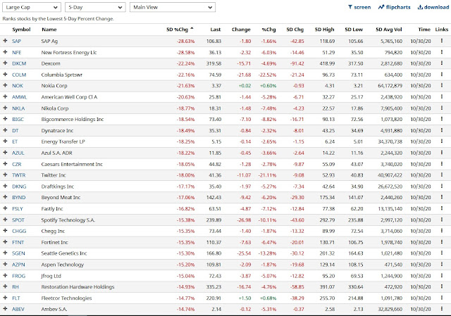The image size is (451, 316).
Task: Open links menu for Ambev row
Action: 442,309
